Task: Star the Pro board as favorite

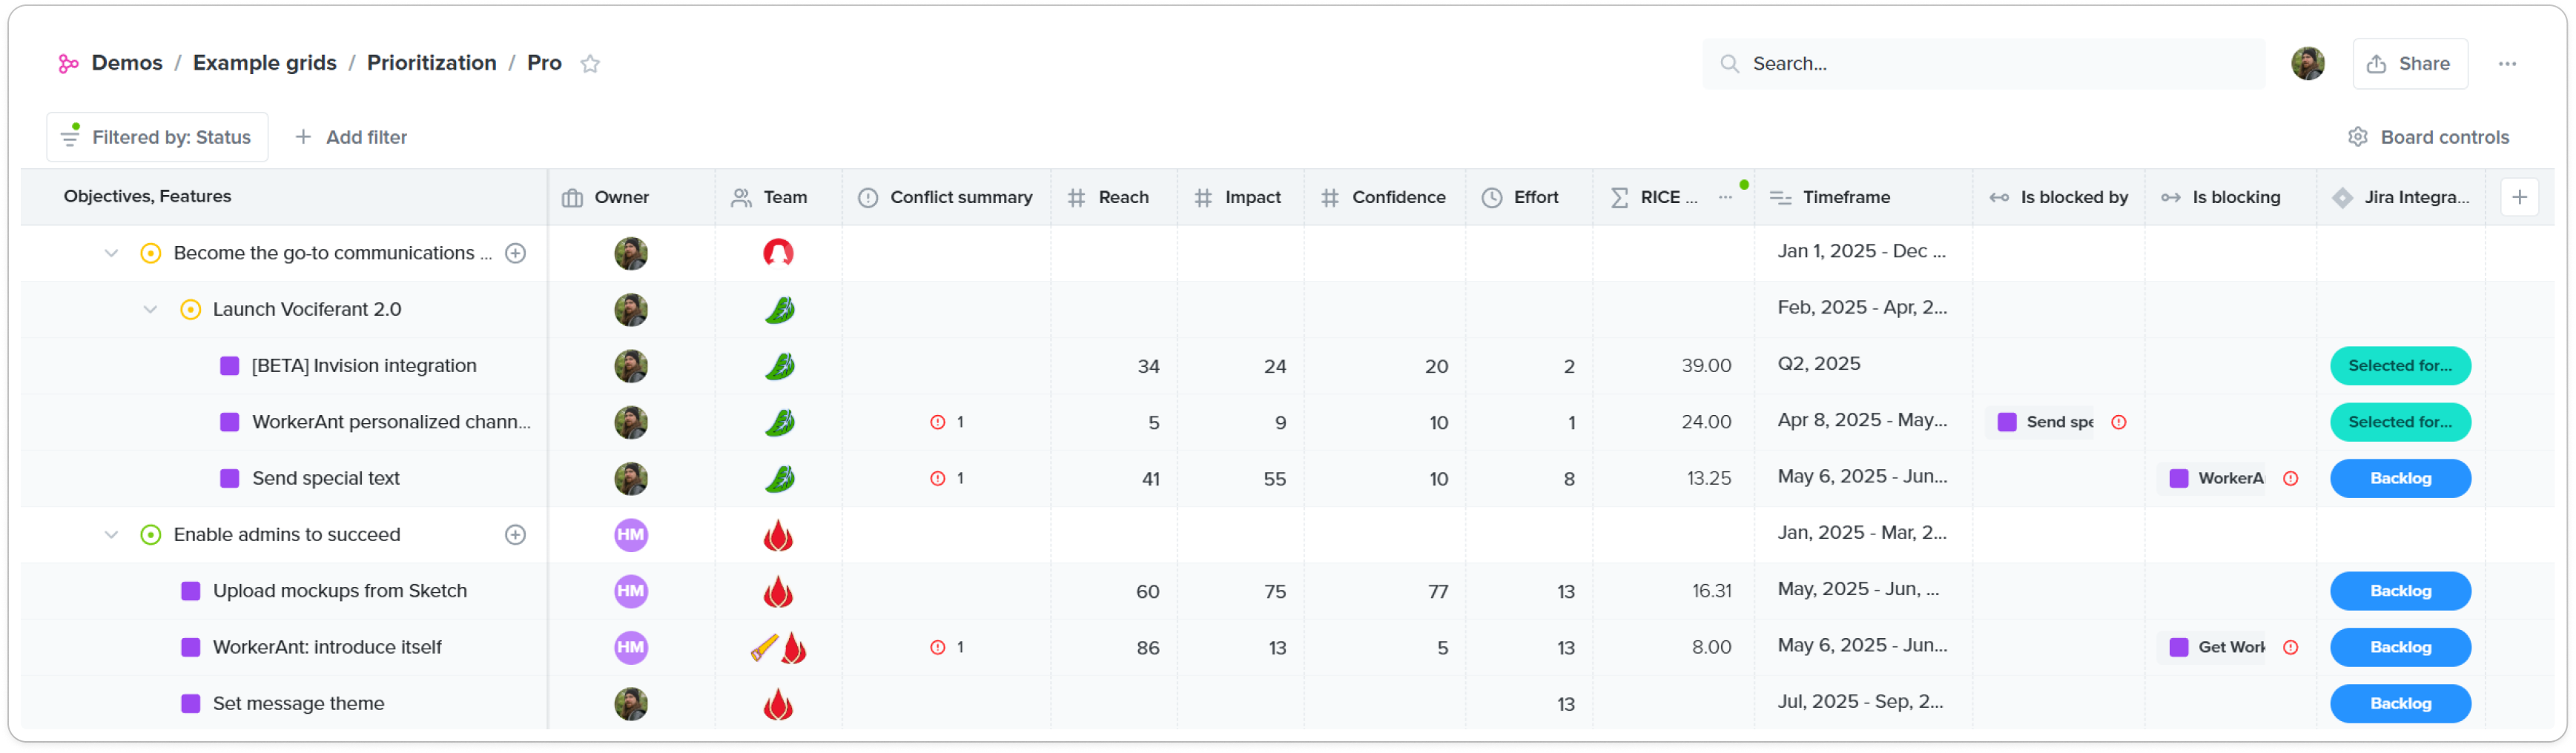Action: [590, 63]
